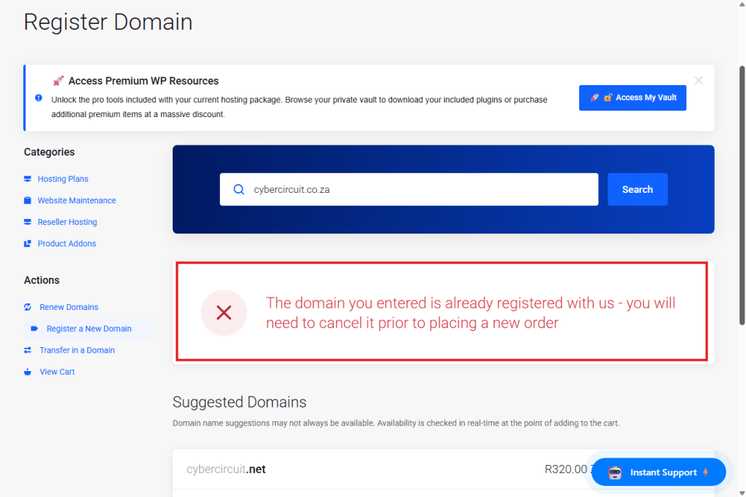Open the Instant Support chat
Screen dimensions: 746x497
coord(659,472)
